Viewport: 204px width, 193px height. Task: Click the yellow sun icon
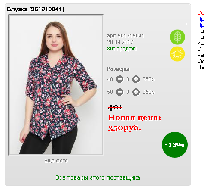pos(177,54)
